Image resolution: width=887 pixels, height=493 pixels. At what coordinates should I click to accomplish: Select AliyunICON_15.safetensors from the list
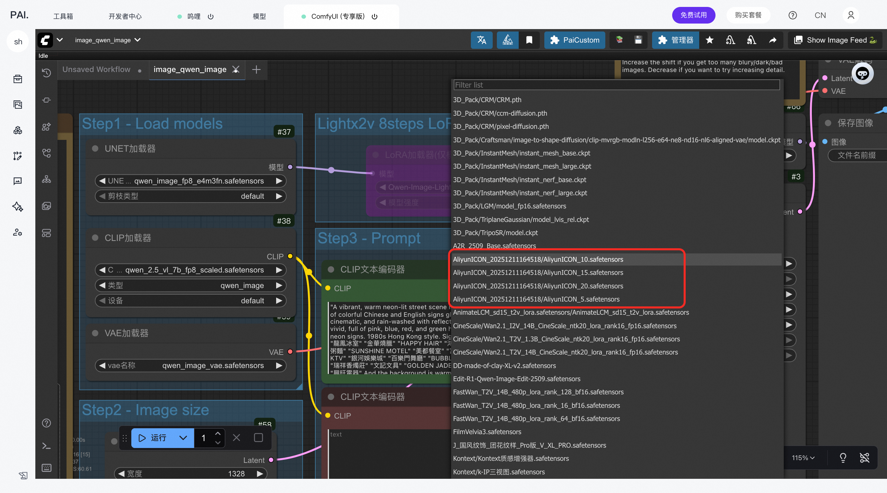click(538, 272)
